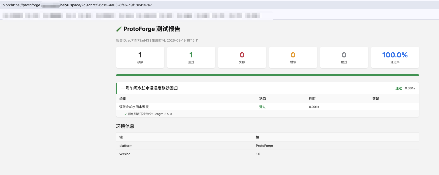Click the version key cell
The height and width of the screenshot is (175, 439).
185,154
